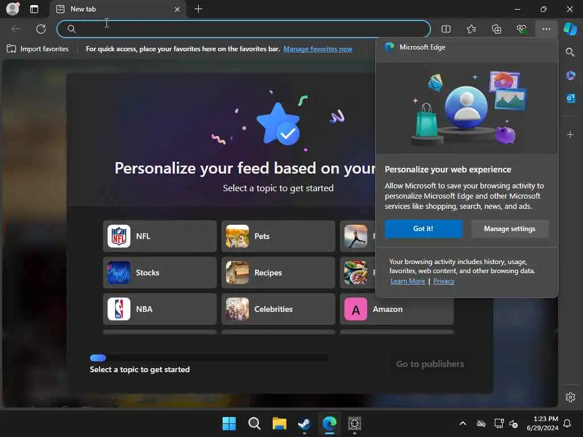This screenshot has height=437, width=583.
Task: Click the Edge taskbar icon
Action: click(x=330, y=423)
